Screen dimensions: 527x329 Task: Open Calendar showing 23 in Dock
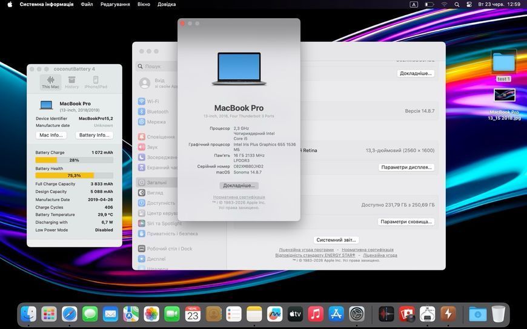coord(193,314)
